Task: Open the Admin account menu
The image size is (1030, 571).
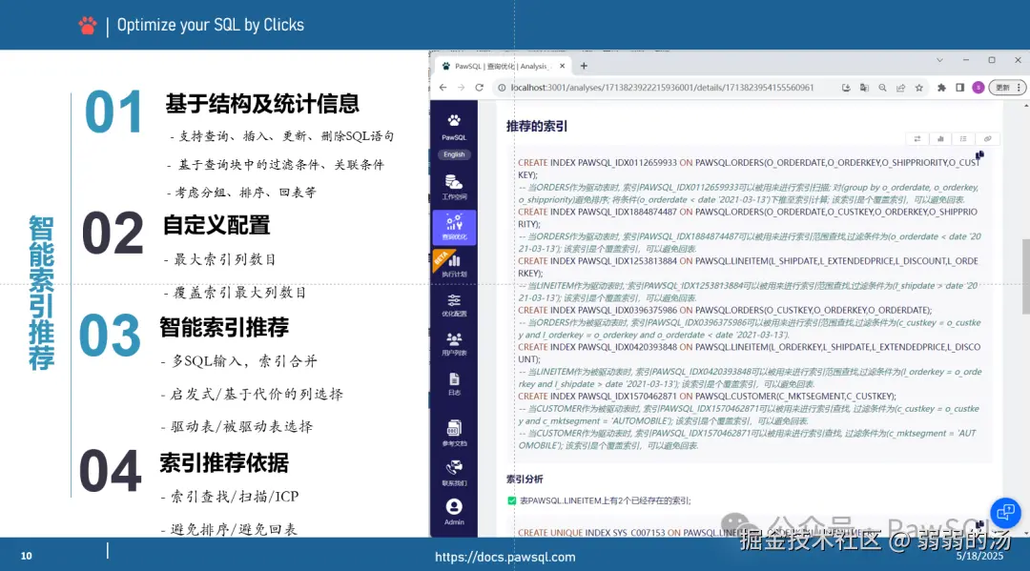Action: 454,512
